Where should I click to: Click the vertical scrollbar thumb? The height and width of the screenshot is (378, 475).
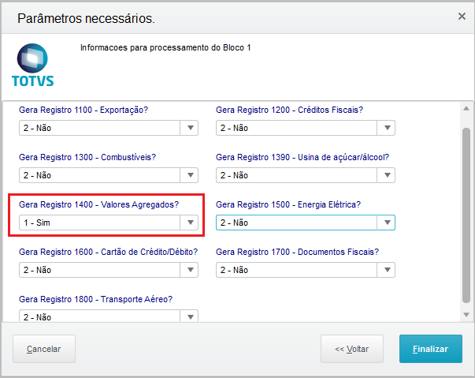466,213
